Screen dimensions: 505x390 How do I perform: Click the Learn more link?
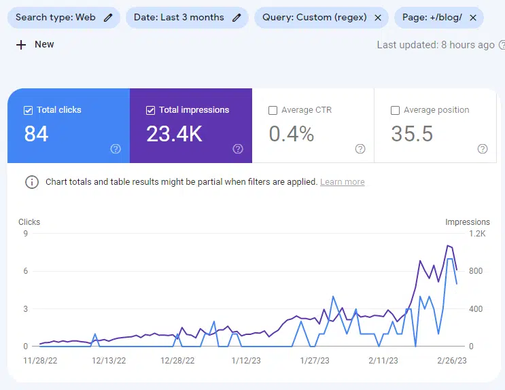(x=342, y=182)
